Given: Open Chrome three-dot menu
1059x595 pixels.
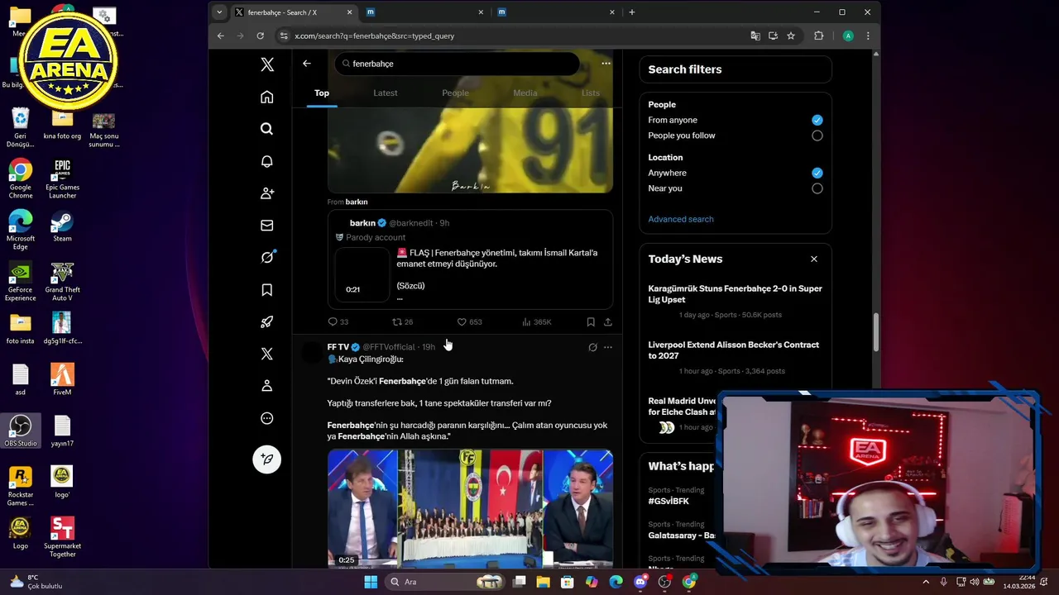Looking at the screenshot, I should (867, 36).
